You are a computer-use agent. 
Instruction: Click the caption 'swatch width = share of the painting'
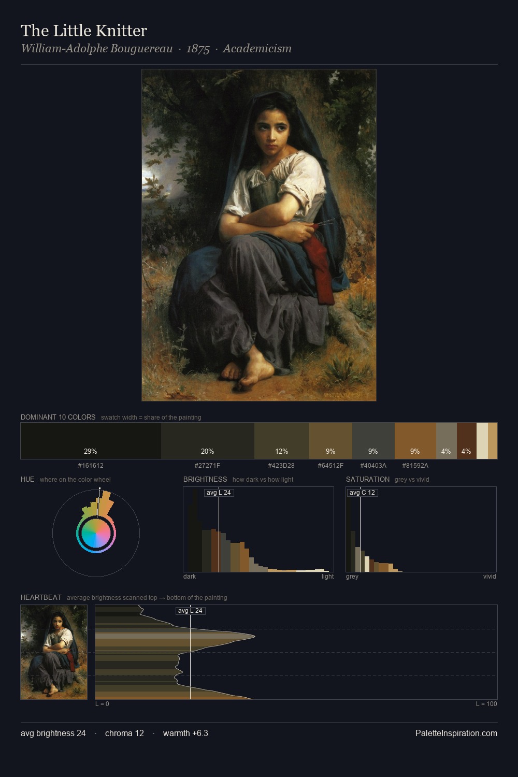click(151, 418)
